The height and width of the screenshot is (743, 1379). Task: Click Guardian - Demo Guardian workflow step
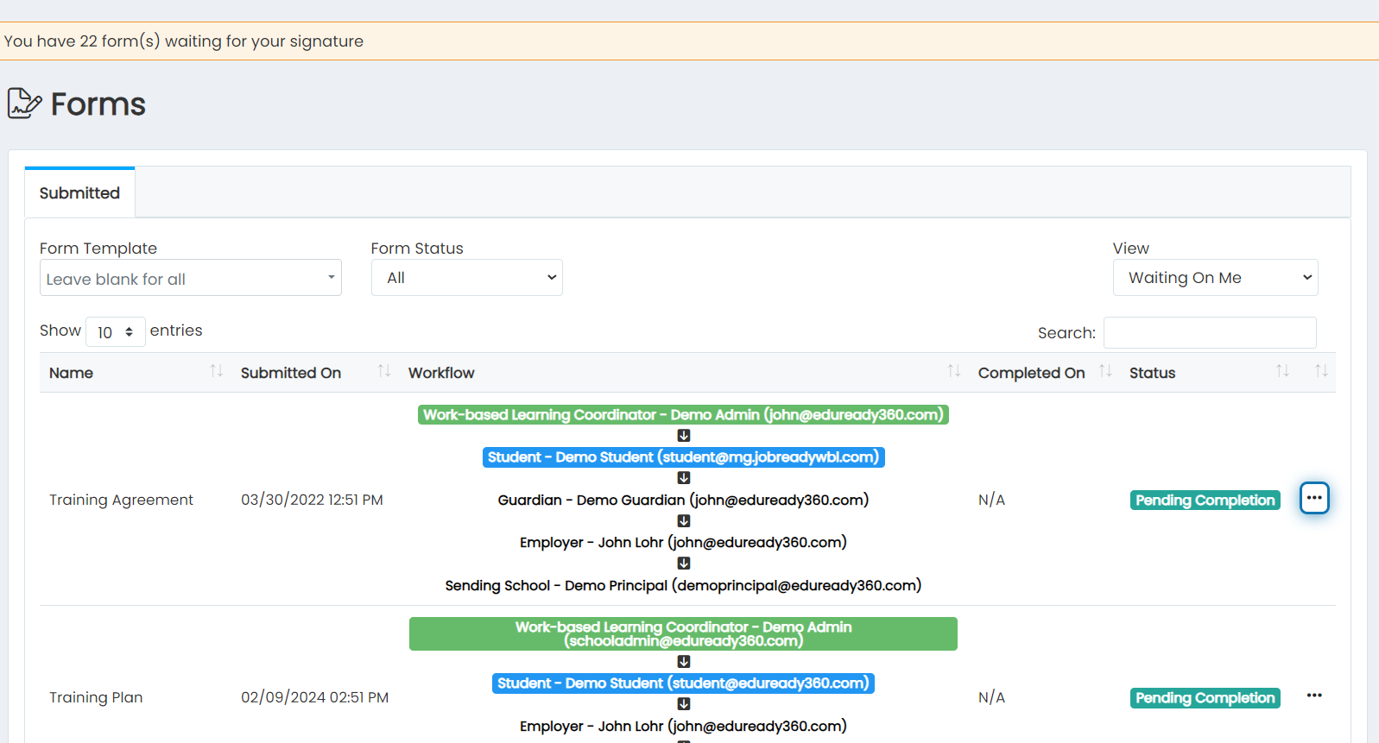click(683, 501)
